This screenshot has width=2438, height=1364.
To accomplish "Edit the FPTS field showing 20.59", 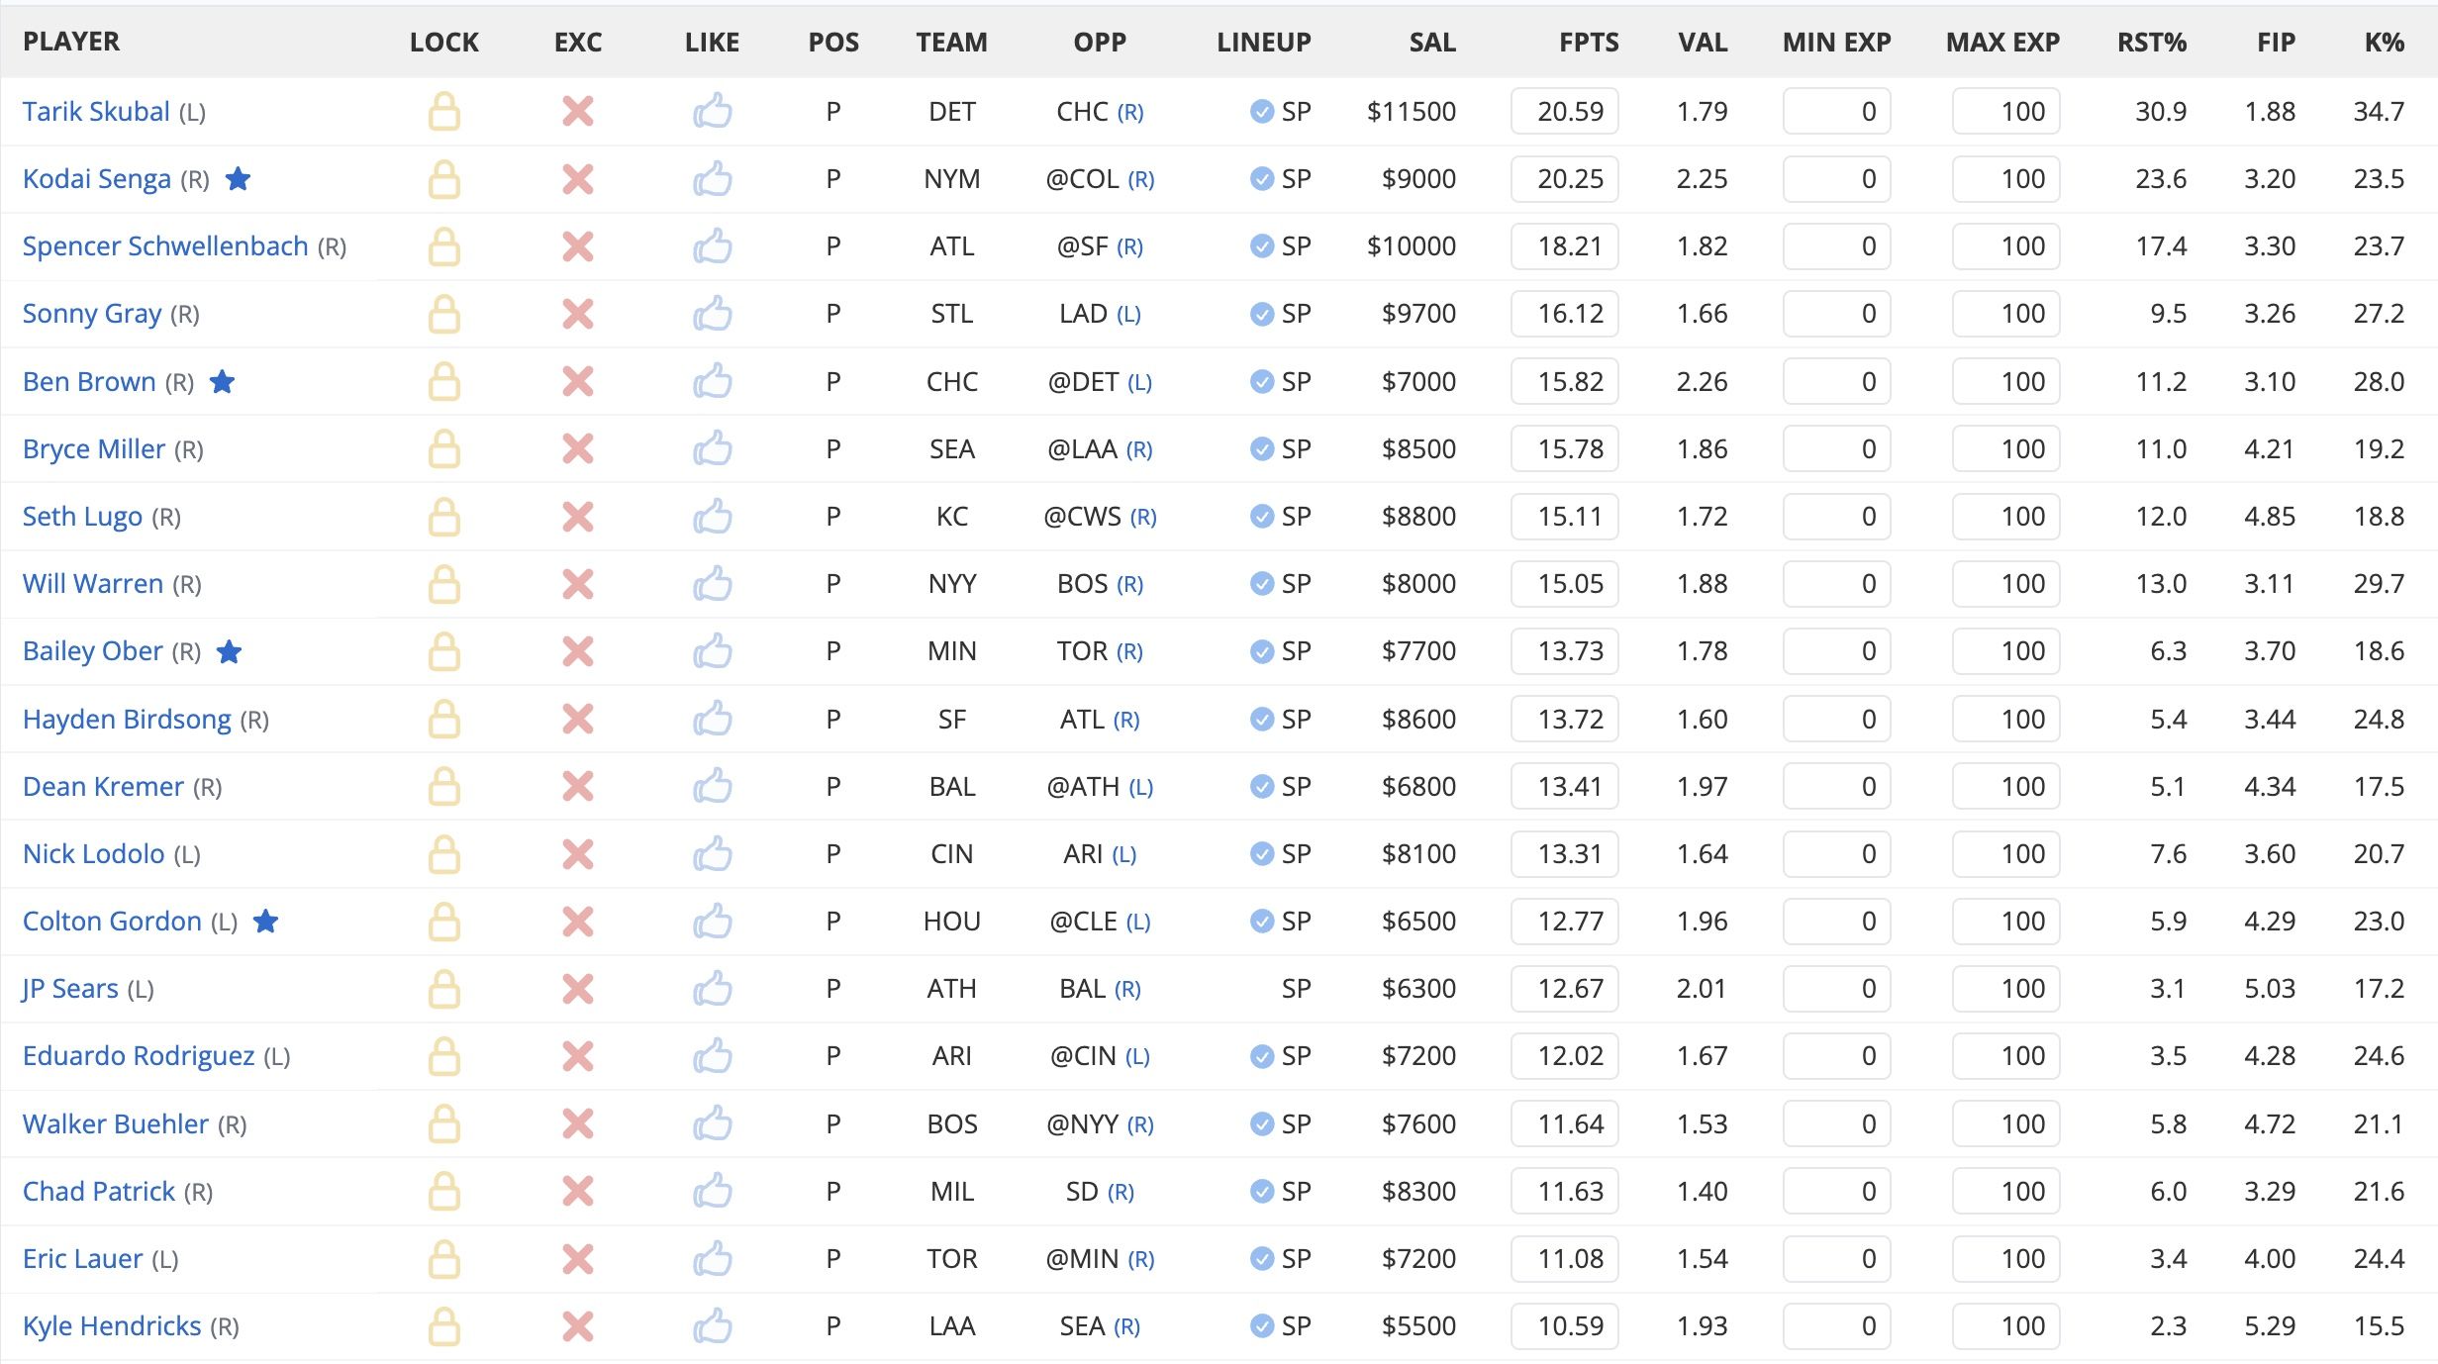I will [1564, 111].
